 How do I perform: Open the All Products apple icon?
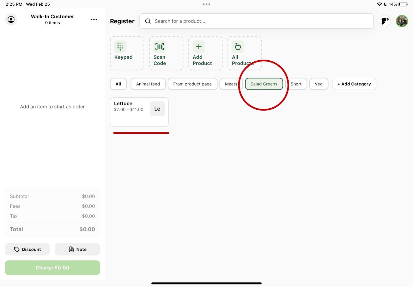click(x=238, y=47)
